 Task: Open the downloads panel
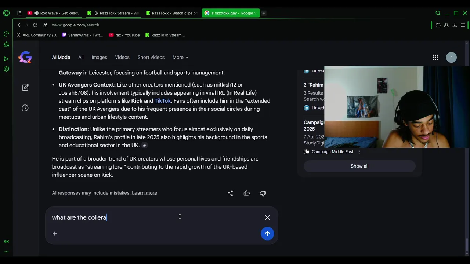455,25
